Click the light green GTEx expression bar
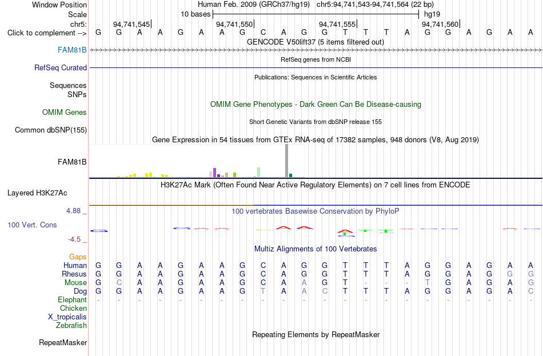Viewport: 543px width, 356px height. click(259, 172)
